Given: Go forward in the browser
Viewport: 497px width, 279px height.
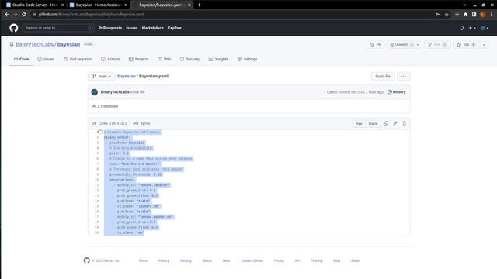Looking at the screenshot, I should (x=16, y=14).
